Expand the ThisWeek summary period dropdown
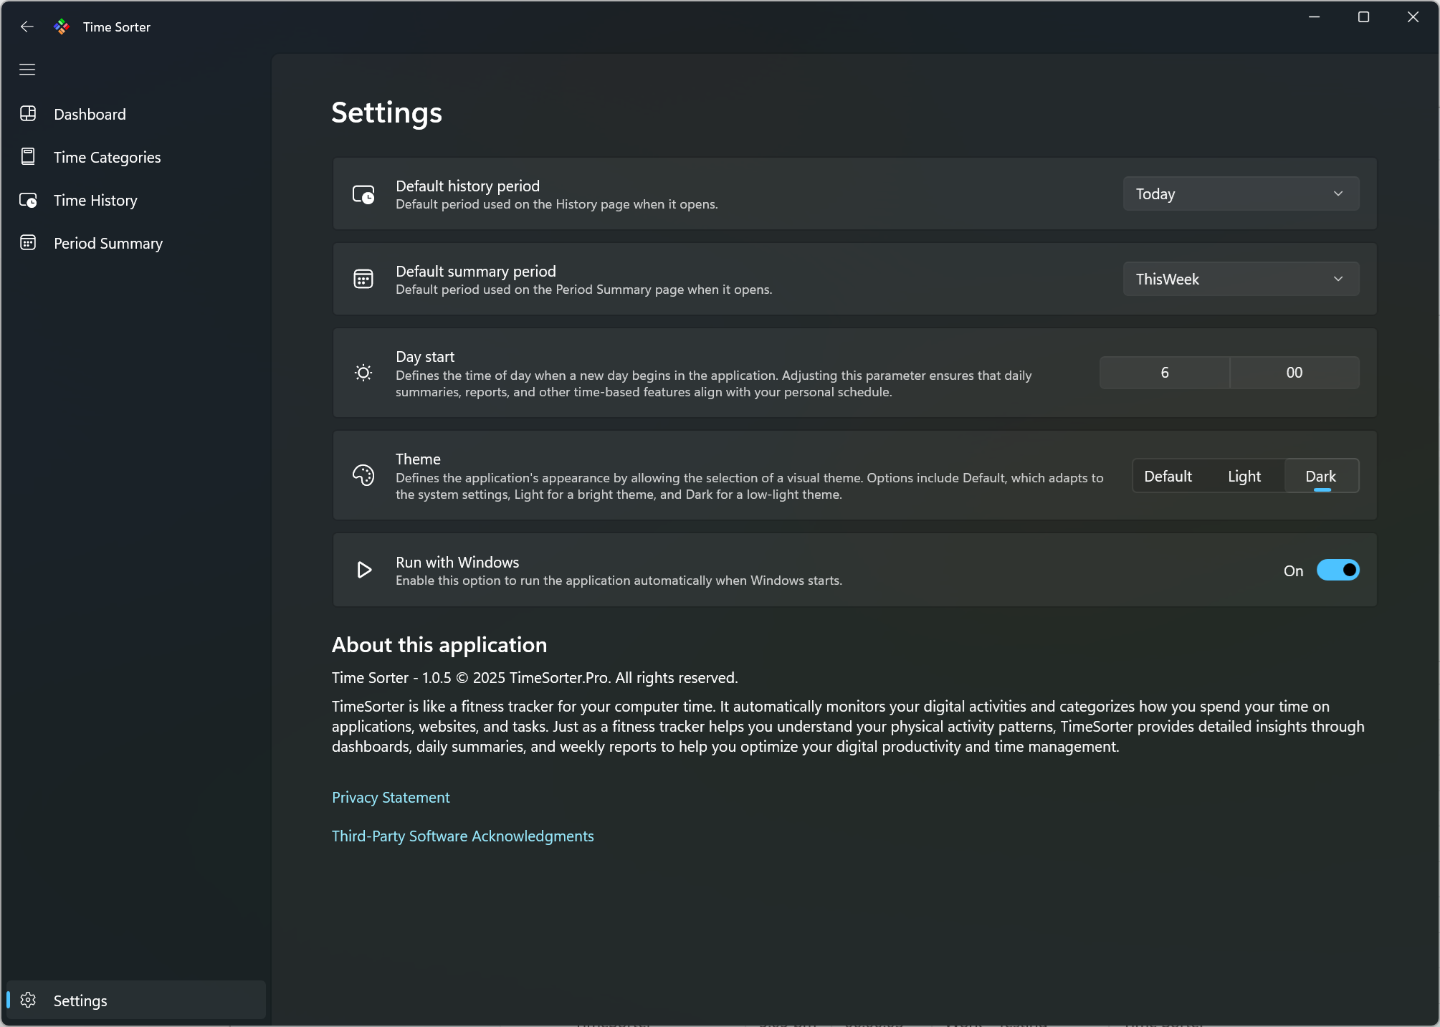 tap(1241, 279)
